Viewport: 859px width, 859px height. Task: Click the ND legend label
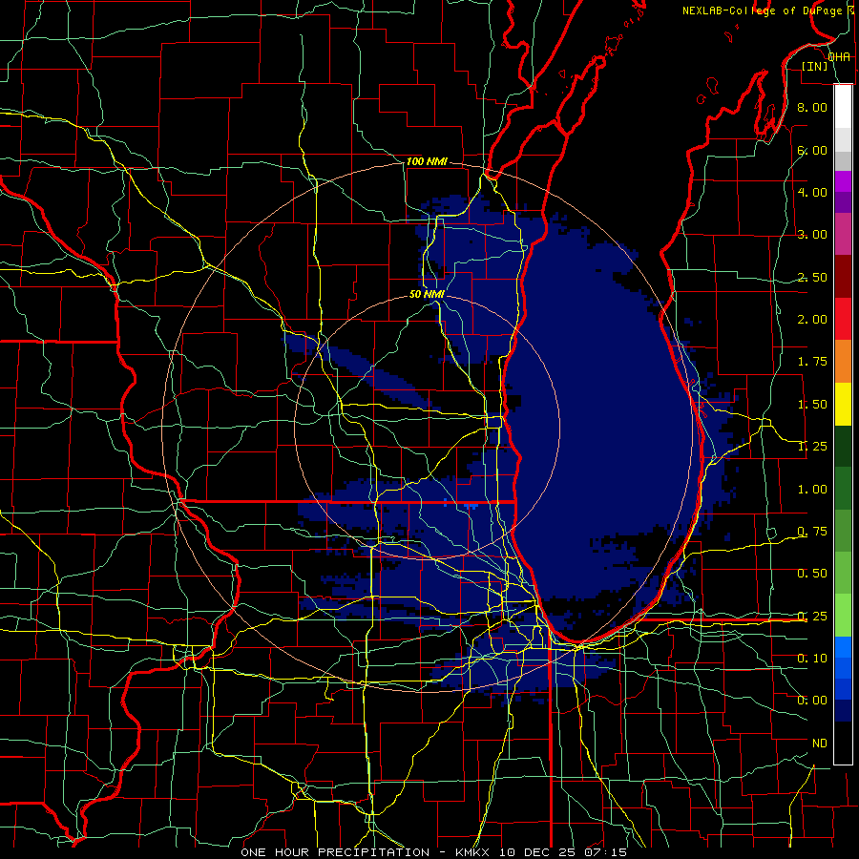[820, 744]
